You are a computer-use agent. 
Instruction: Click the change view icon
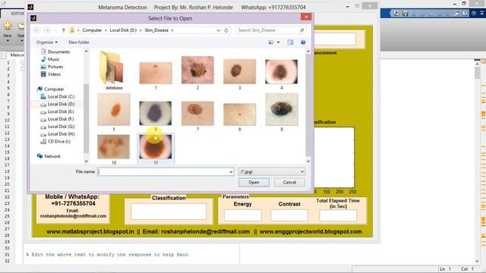[x=271, y=42]
